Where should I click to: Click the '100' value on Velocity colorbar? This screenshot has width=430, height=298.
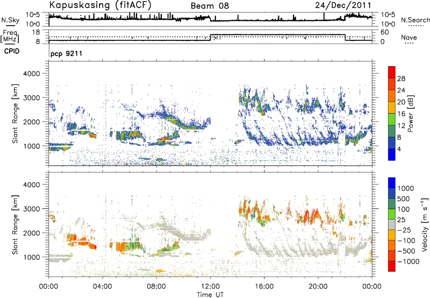click(404, 209)
